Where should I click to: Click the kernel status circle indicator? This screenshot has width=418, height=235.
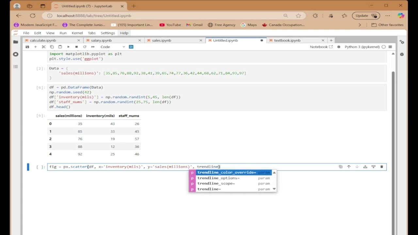(x=384, y=47)
